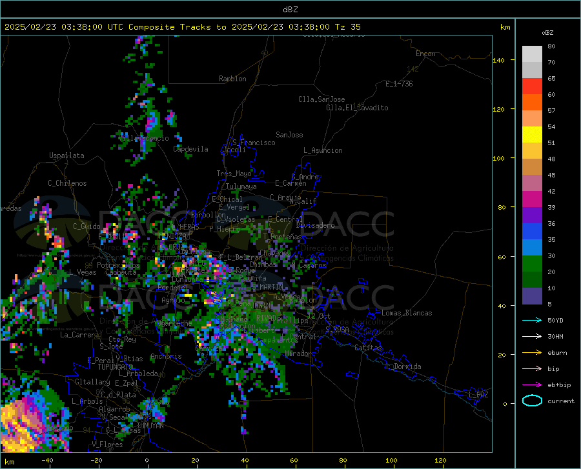Image resolution: width=581 pixels, height=469 pixels.
Task: Click the Ramblon map label
Action: pos(232,79)
